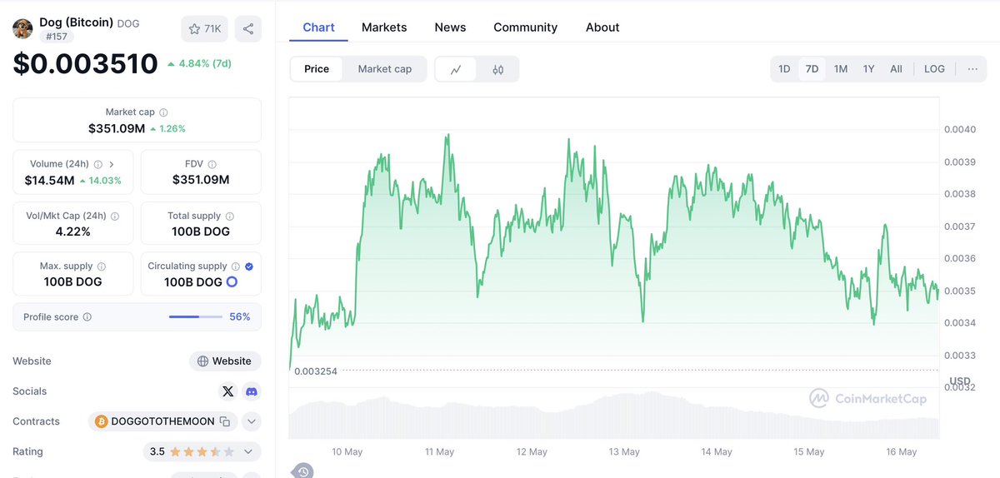Expand the Rating details chevron

coord(248,452)
